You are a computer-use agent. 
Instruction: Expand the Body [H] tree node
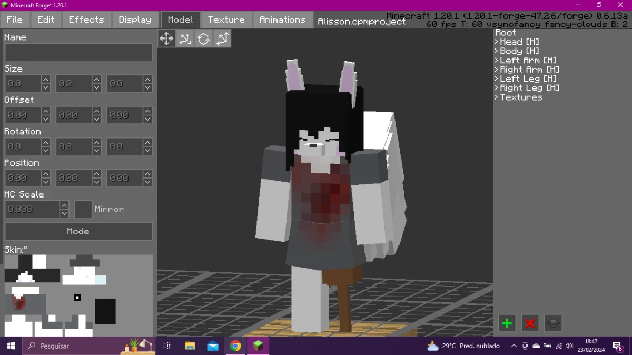497,51
